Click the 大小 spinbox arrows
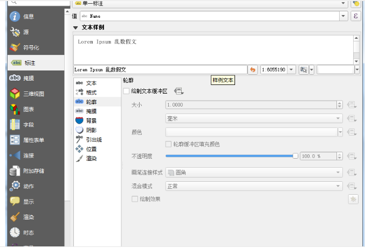The width and height of the screenshot is (365, 248). (x=340, y=105)
